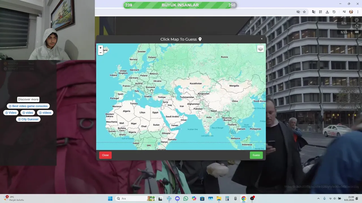Open the Chrome profile avatar

pos(351,12)
